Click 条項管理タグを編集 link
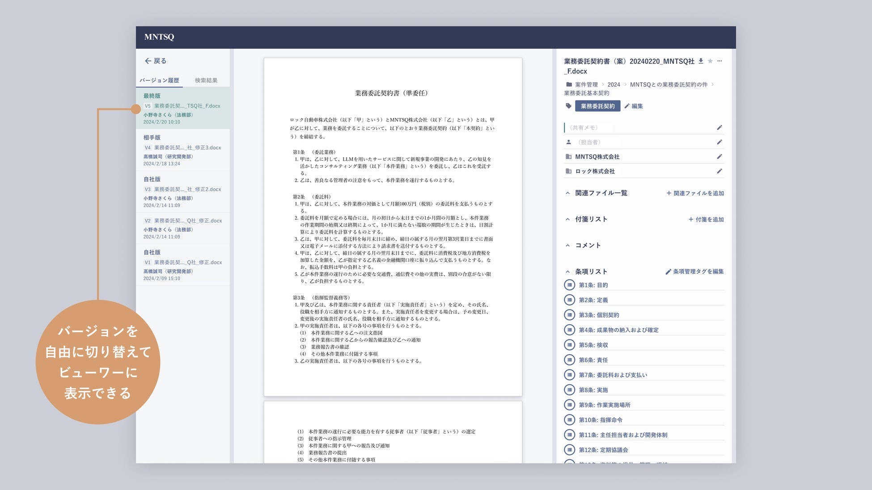 694,272
